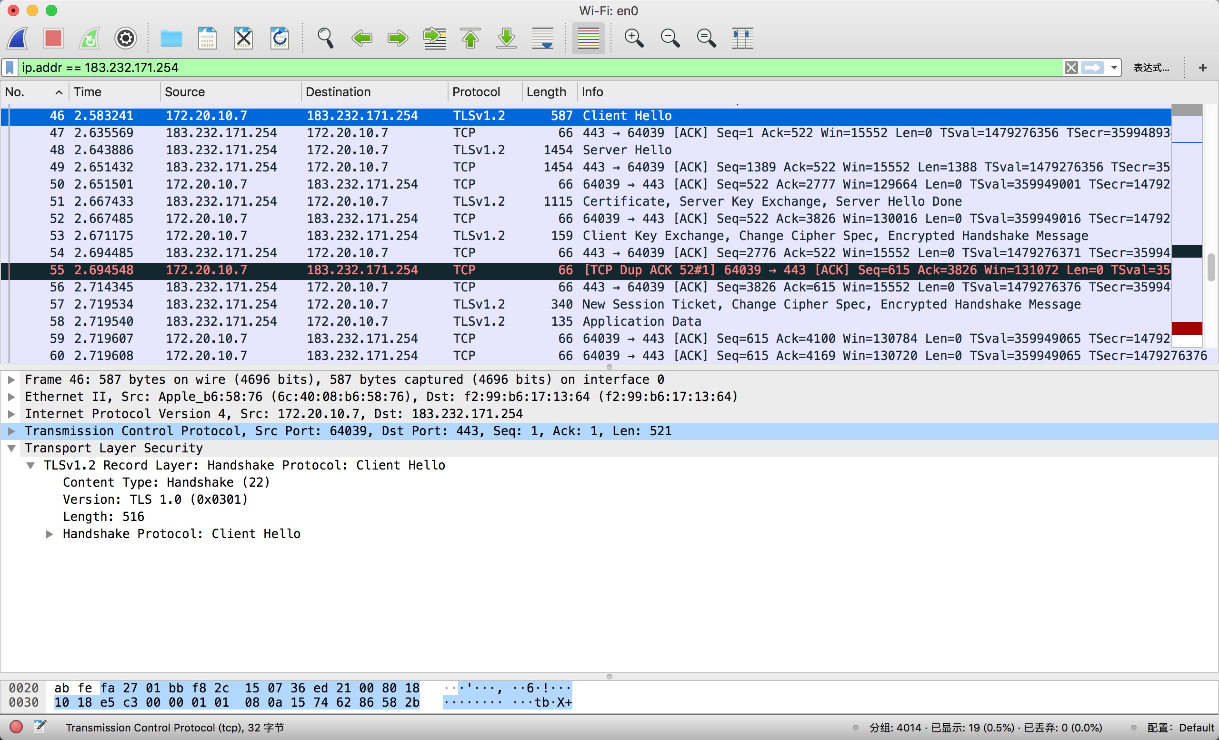This screenshot has width=1219, height=740.
Task: Collapse the Transport Layer Security section
Action: (x=11, y=449)
